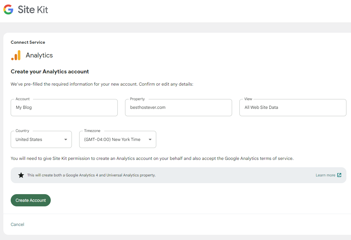Click the Google Analytics 4 notice text
351x240 pixels.
coord(91,175)
